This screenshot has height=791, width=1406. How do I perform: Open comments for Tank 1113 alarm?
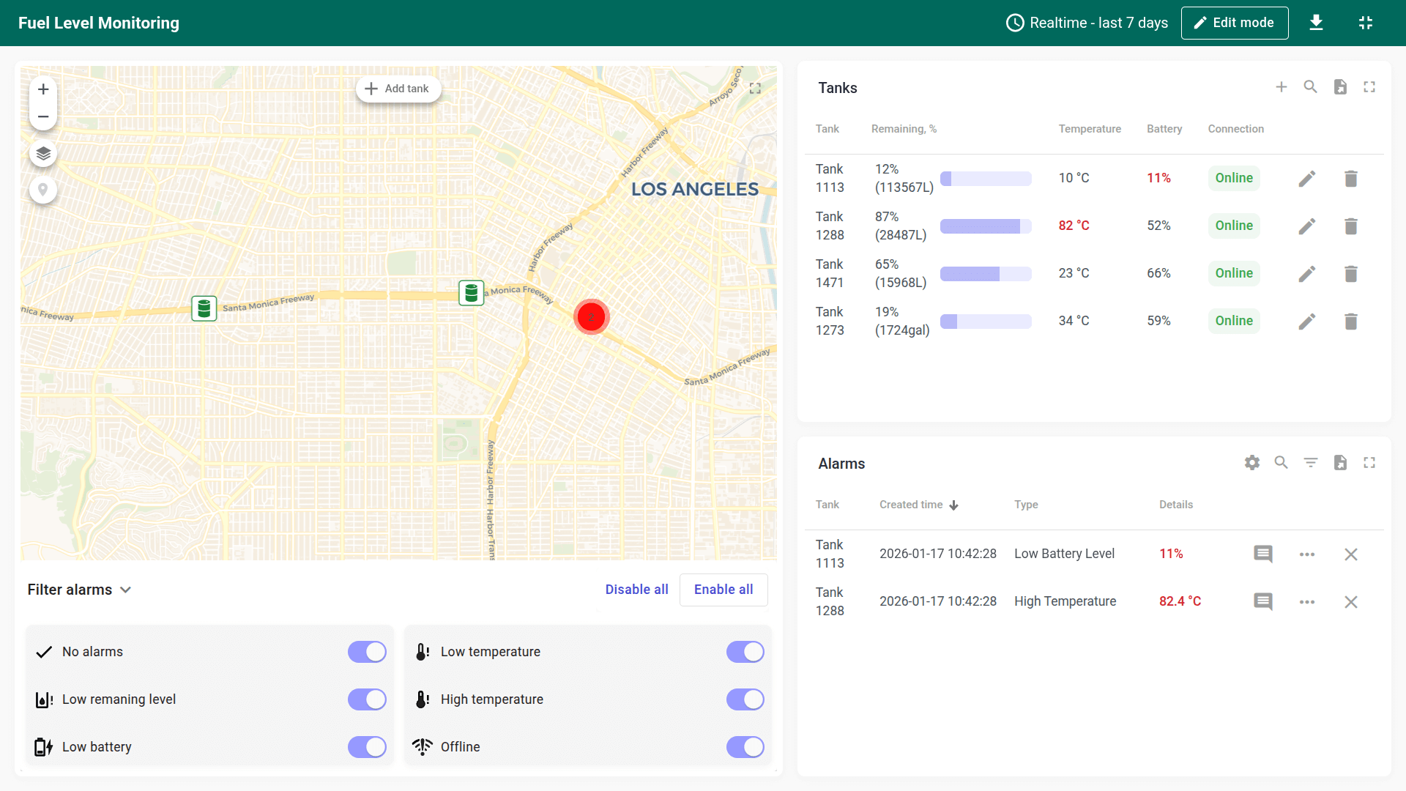click(x=1263, y=554)
